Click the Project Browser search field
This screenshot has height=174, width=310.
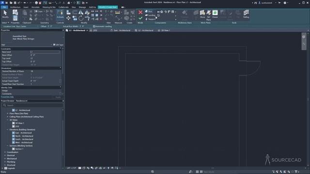pos(32,105)
